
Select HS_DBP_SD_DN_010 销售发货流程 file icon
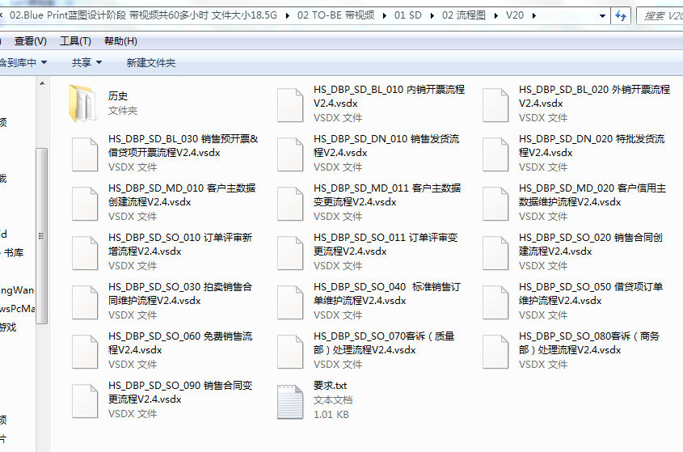coord(290,154)
